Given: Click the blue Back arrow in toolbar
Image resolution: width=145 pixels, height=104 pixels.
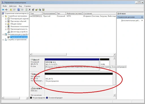Looking at the screenshot, I should (x=3, y=10).
